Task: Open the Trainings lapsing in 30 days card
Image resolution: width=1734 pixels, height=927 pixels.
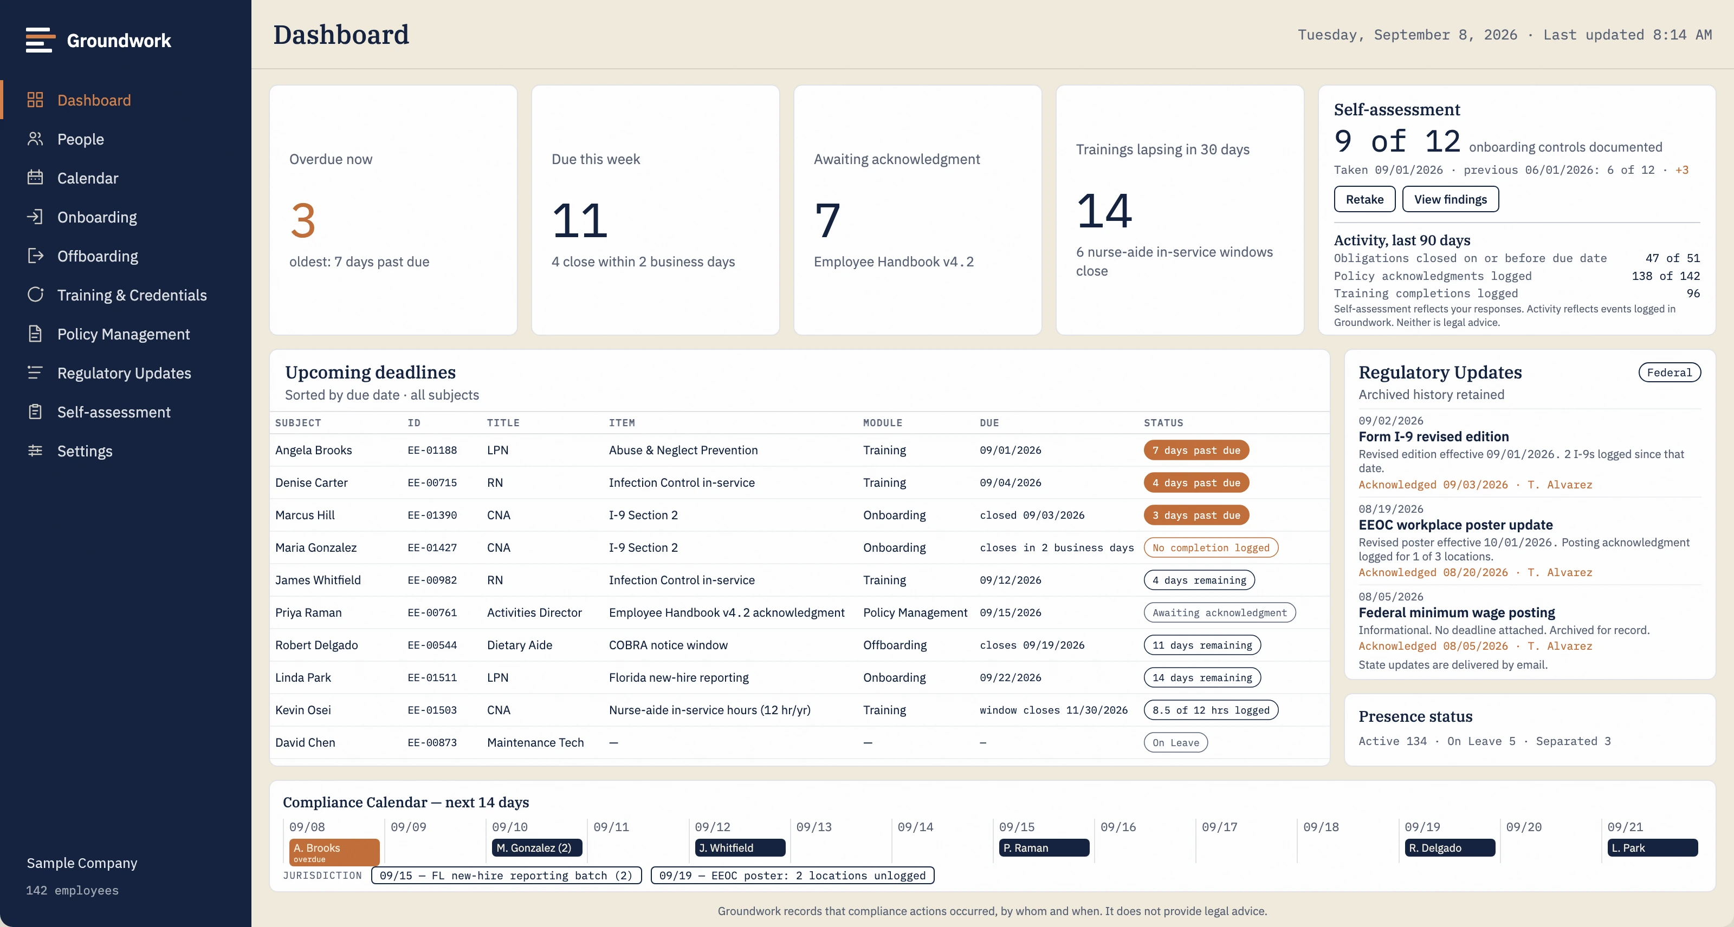Action: [x=1179, y=210]
